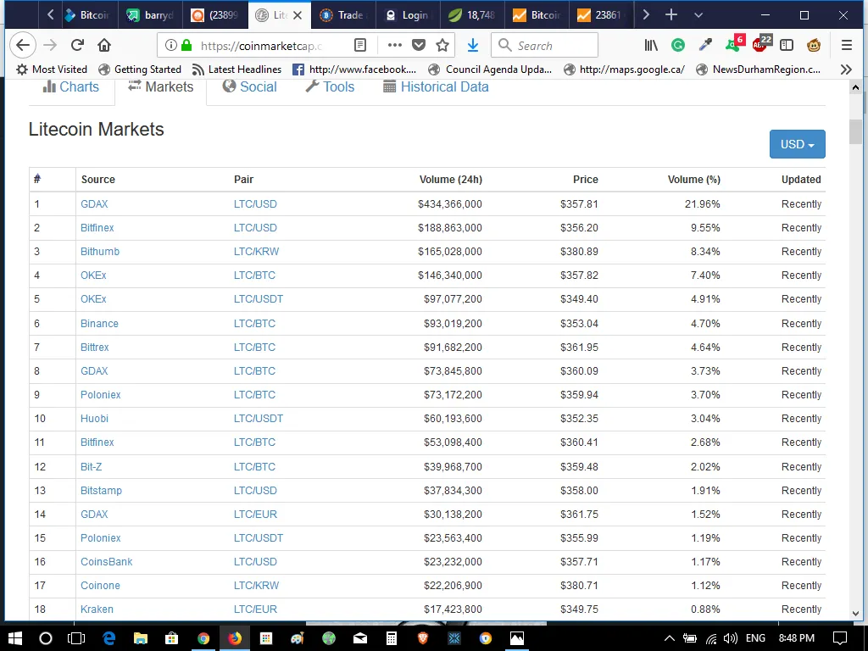Expand the USD currency dropdown
Image resolution: width=868 pixels, height=651 pixels.
tap(797, 144)
